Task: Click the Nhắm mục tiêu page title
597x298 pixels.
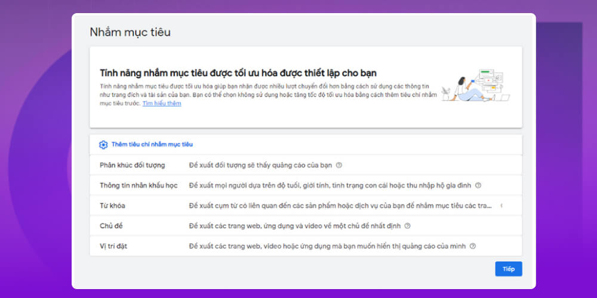Action: coord(130,32)
